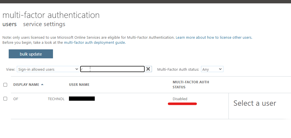Open the View dropdown showing Sign-in allowed users
Viewport: 291px width, 138px height.
pos(48,69)
